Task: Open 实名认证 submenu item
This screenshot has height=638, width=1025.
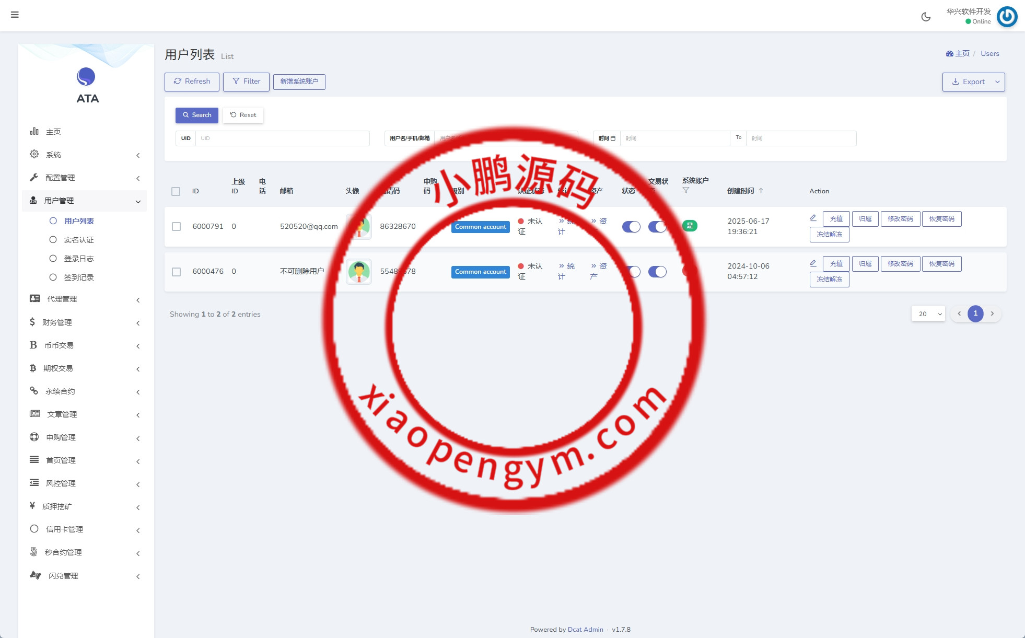Action: click(x=79, y=240)
